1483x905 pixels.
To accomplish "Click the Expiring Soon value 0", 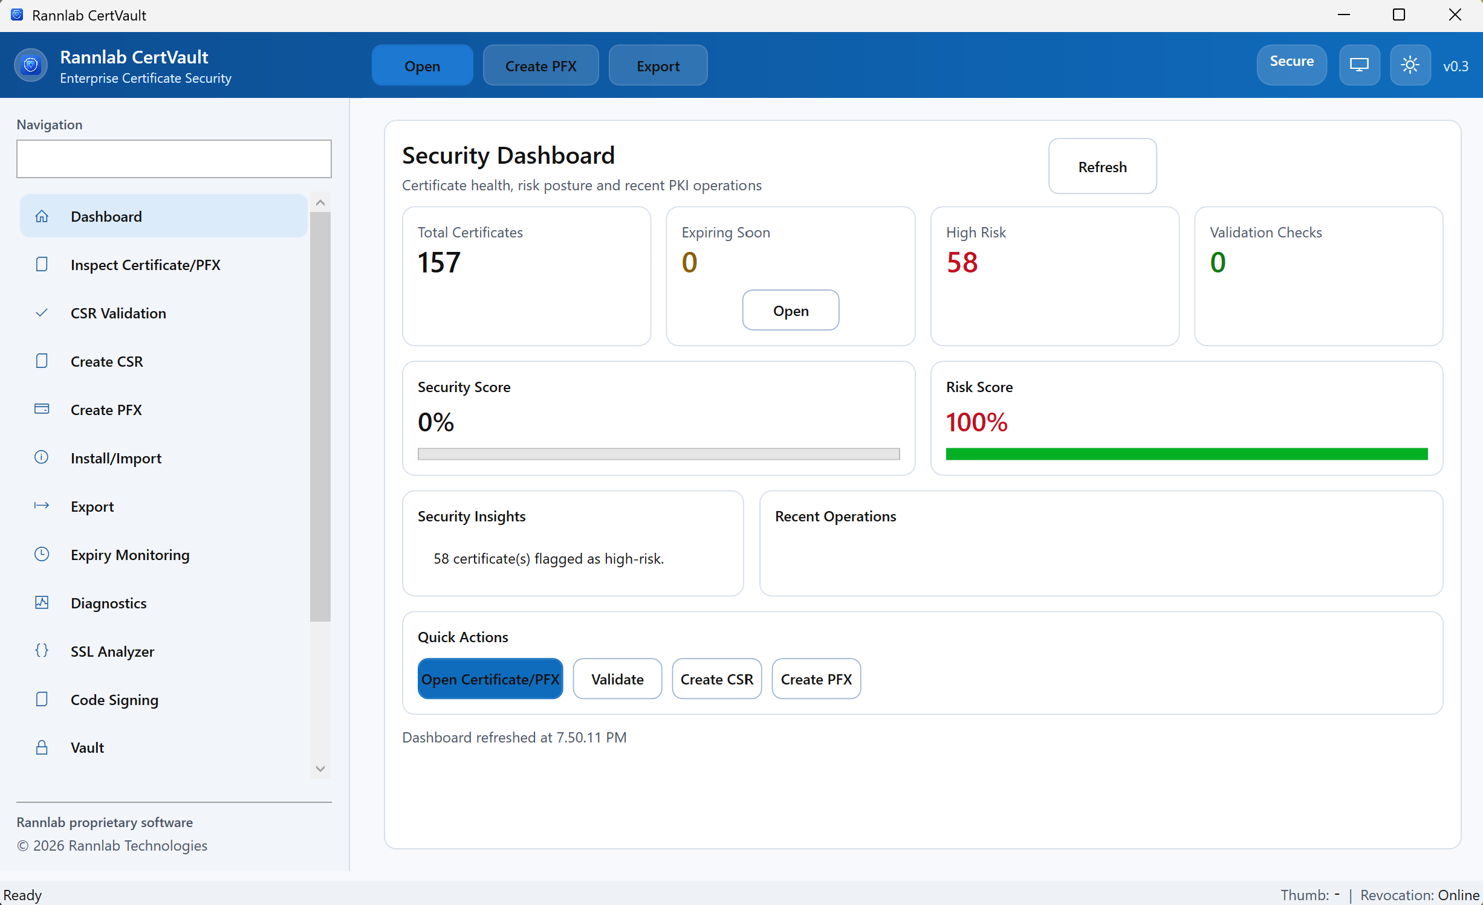I will pos(689,262).
